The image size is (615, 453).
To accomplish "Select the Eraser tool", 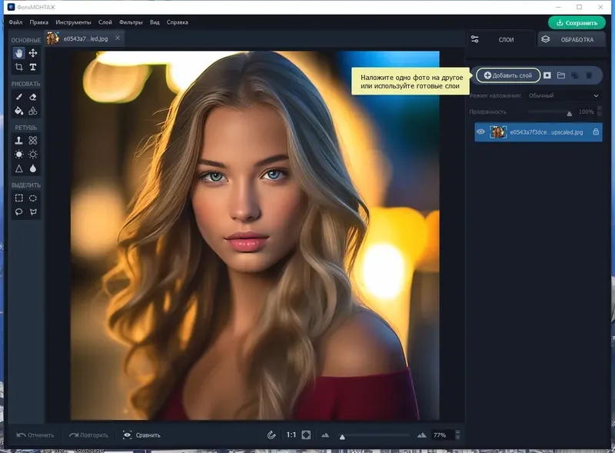I will (x=33, y=97).
